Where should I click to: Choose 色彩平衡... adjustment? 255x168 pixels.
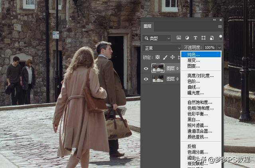point(201,114)
